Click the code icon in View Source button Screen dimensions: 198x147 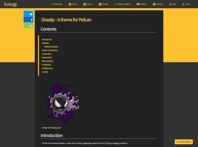point(178,142)
